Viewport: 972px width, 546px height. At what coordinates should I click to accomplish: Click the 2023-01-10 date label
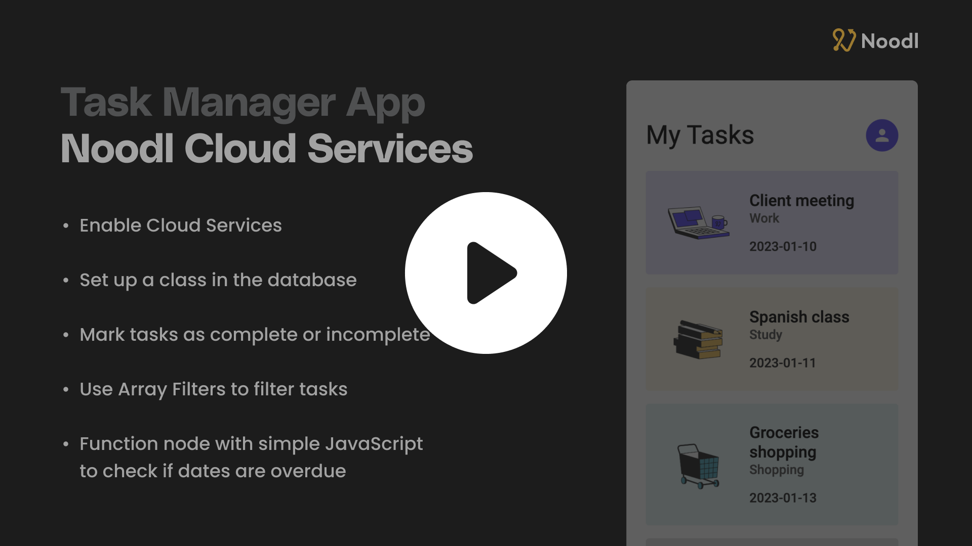click(783, 247)
